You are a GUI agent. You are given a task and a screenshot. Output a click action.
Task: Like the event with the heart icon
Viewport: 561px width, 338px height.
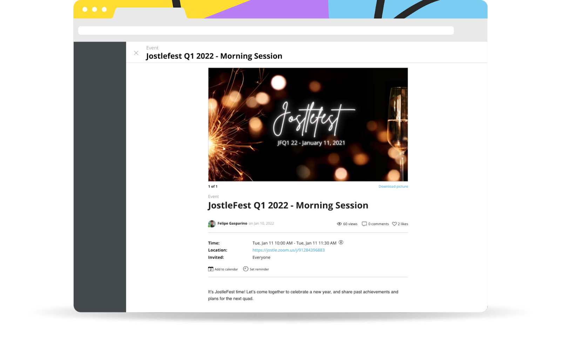(394, 224)
